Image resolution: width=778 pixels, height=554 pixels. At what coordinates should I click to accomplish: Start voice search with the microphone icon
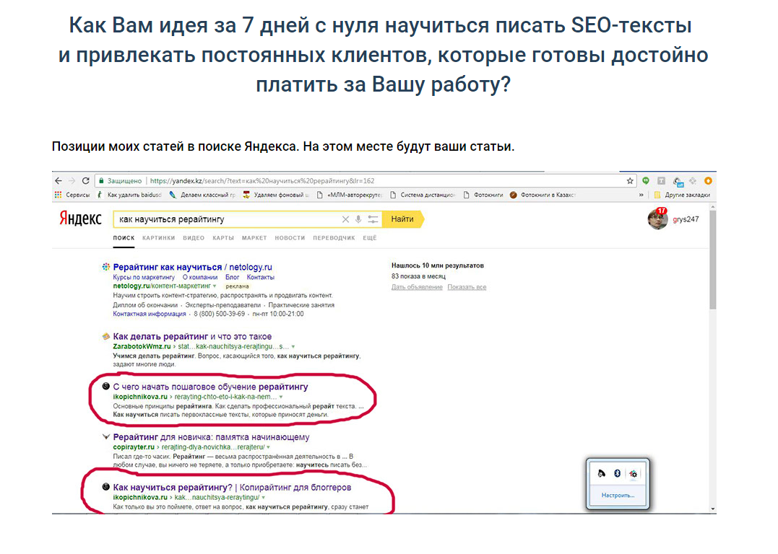pyautogui.click(x=359, y=219)
